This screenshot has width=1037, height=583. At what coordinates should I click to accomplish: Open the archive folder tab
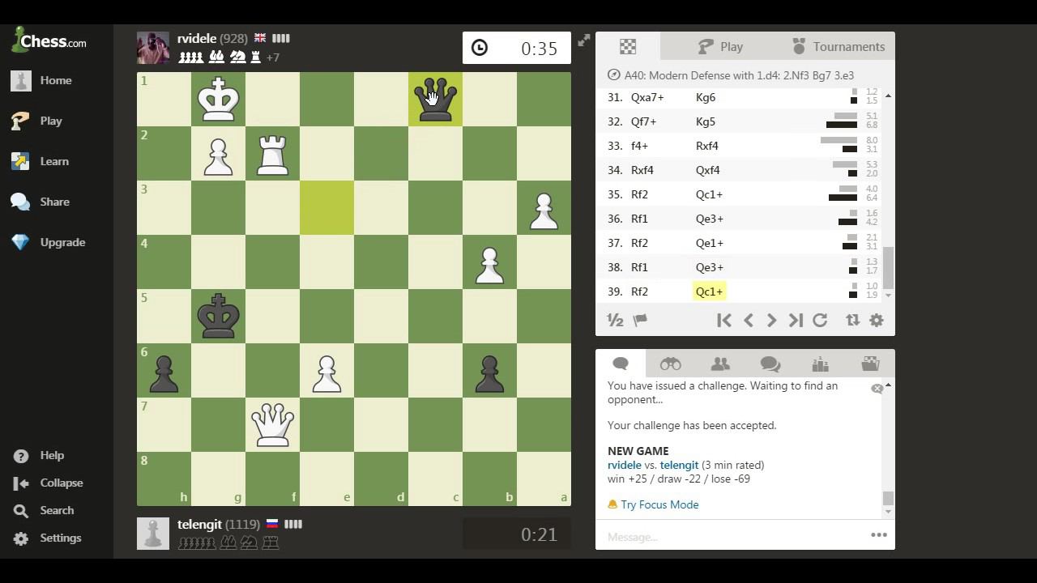[870, 364]
